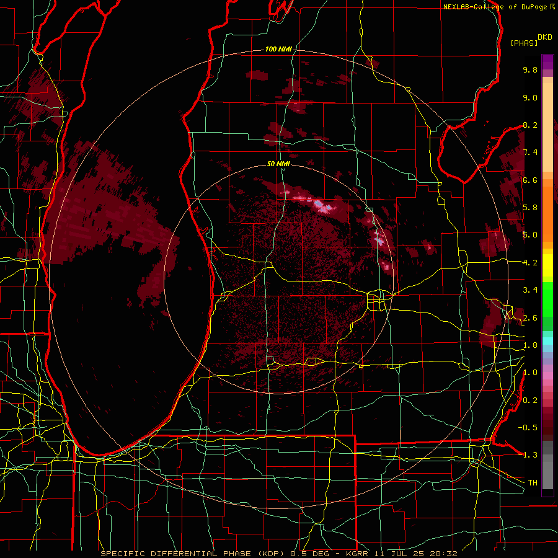Click the cyan color bar segment
This screenshot has height=558, width=558.
(547, 340)
